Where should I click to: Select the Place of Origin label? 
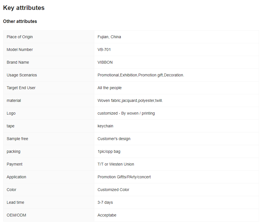pyautogui.click(x=20, y=37)
